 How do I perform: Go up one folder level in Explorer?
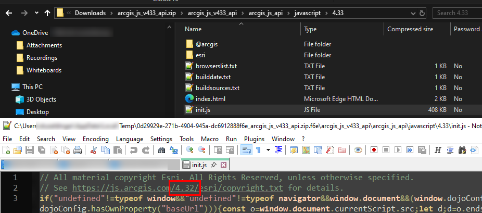47,13
